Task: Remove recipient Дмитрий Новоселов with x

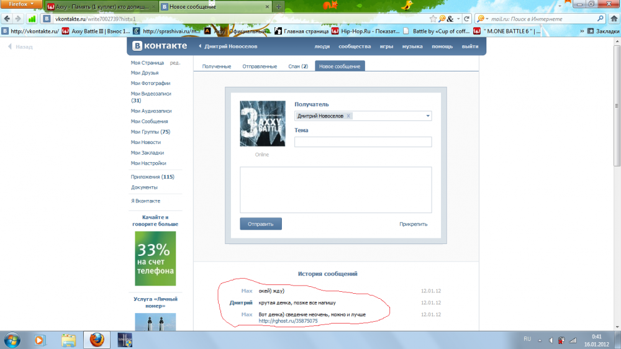Action: [x=348, y=116]
